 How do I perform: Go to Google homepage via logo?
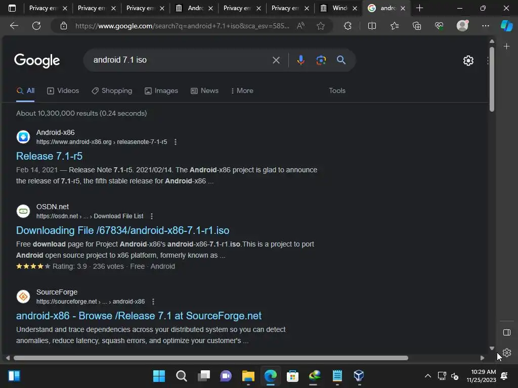coord(37,61)
